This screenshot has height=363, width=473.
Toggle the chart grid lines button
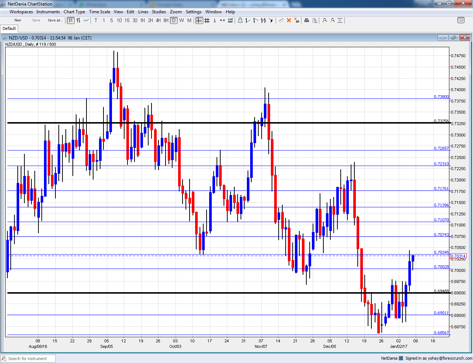(207, 21)
